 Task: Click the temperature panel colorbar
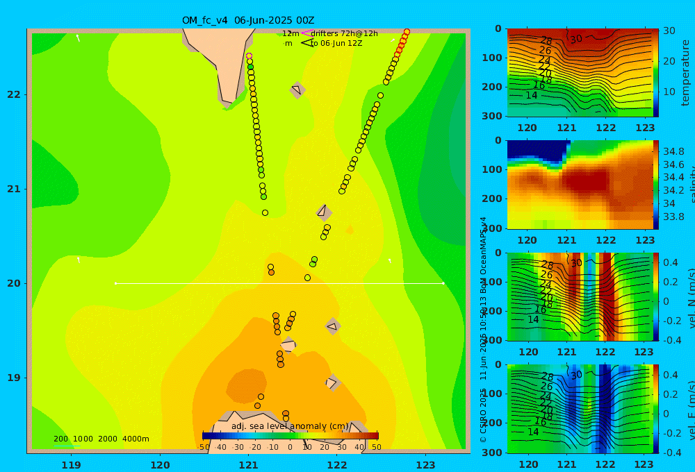point(656,73)
